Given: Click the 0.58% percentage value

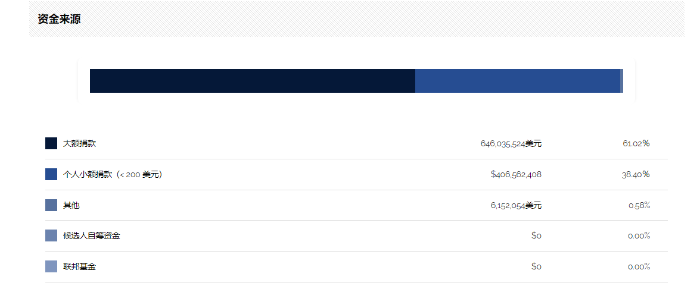Looking at the screenshot, I should click(x=639, y=205).
